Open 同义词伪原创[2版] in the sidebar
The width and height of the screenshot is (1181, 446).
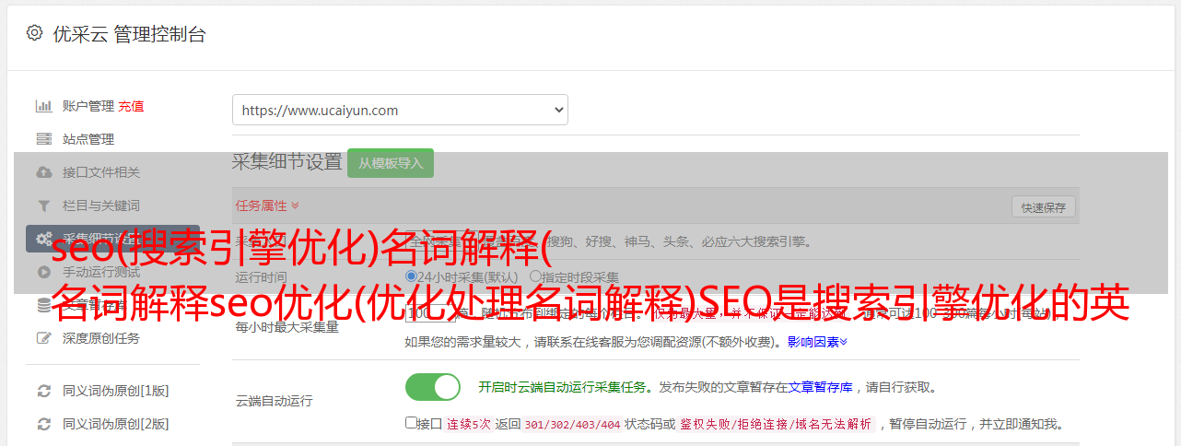coord(115,424)
